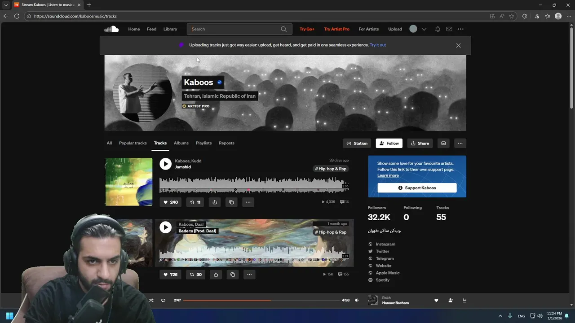The image size is (575, 323).
Task: Open the Station for Kaboos
Action: click(357, 144)
